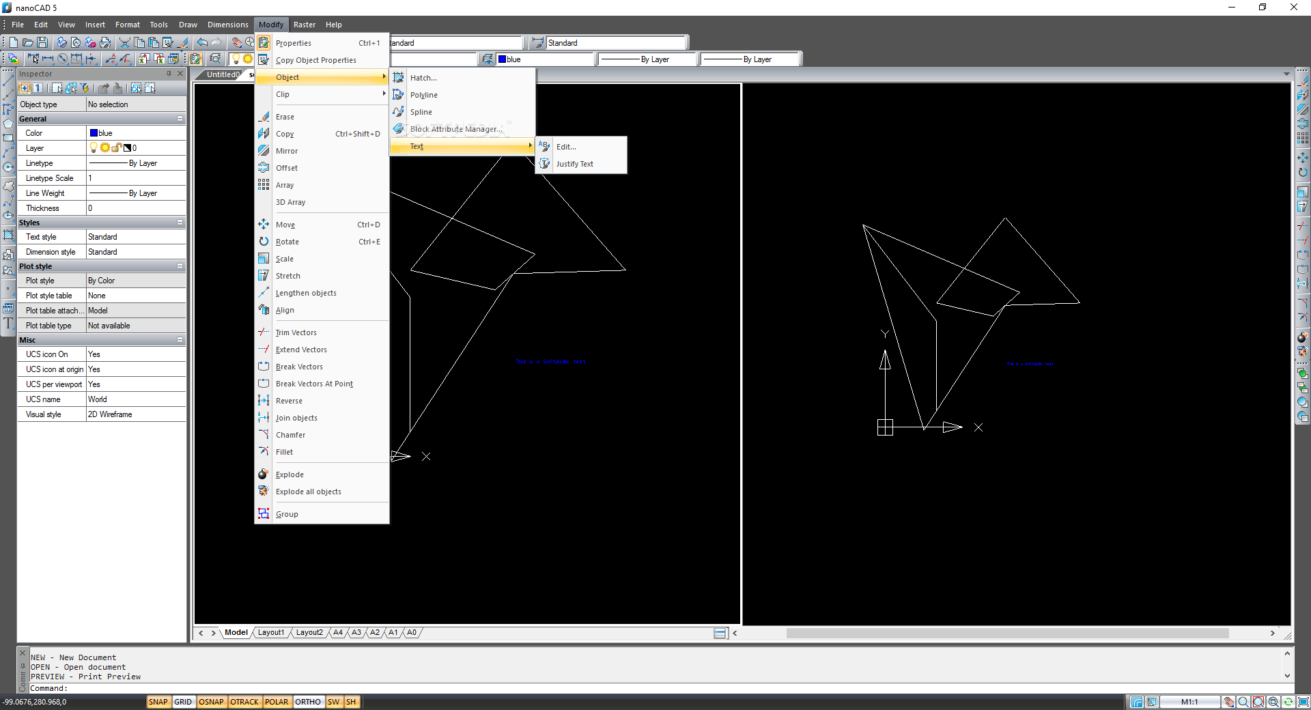1311x710 pixels.
Task: Click the Print Preview magnifier icon
Action: [x=76, y=42]
